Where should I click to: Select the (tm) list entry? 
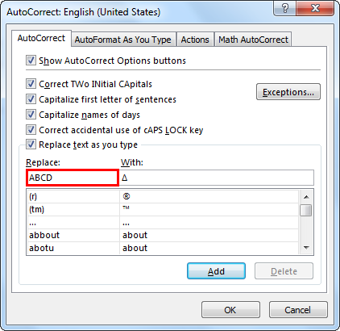[x=163, y=209]
